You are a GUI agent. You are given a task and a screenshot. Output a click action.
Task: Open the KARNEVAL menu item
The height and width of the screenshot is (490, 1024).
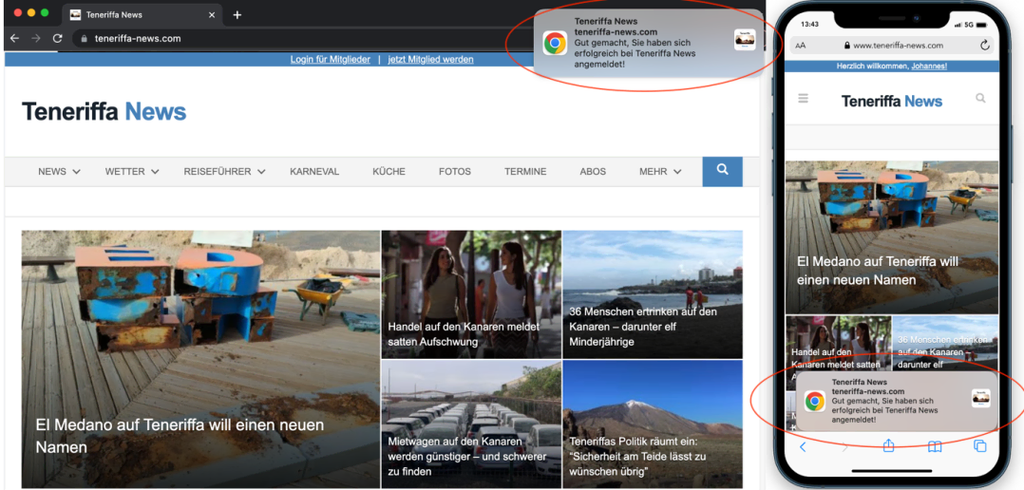pos(314,172)
